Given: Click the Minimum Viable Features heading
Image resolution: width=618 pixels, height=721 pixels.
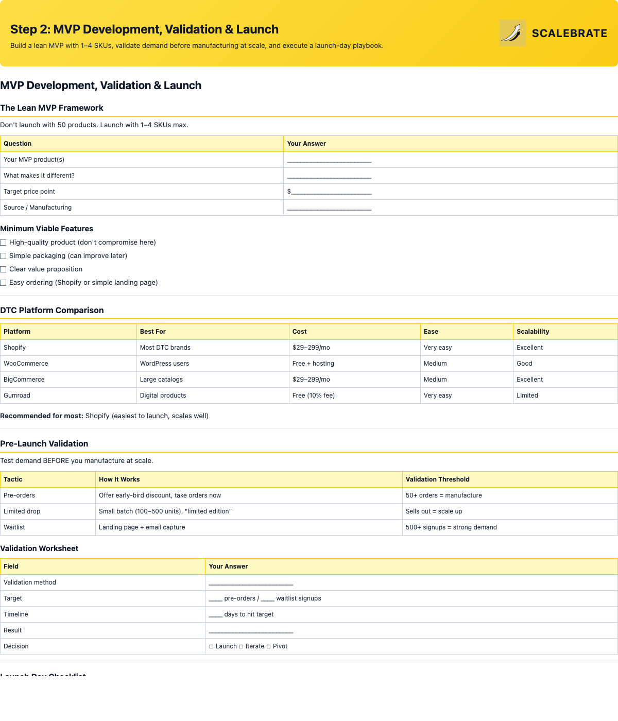Looking at the screenshot, I should (x=46, y=229).
